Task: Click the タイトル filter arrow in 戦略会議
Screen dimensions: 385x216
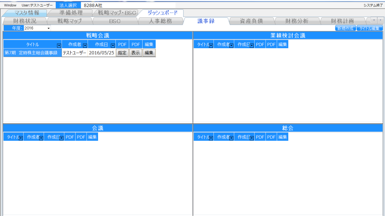Action: [59, 46]
